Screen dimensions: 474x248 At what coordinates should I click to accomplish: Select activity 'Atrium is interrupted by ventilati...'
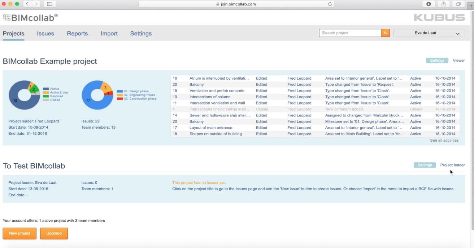pyautogui.click(x=219, y=78)
